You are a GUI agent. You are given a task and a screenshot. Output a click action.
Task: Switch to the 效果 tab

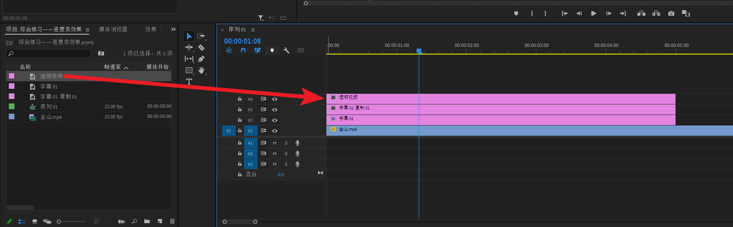[151, 29]
